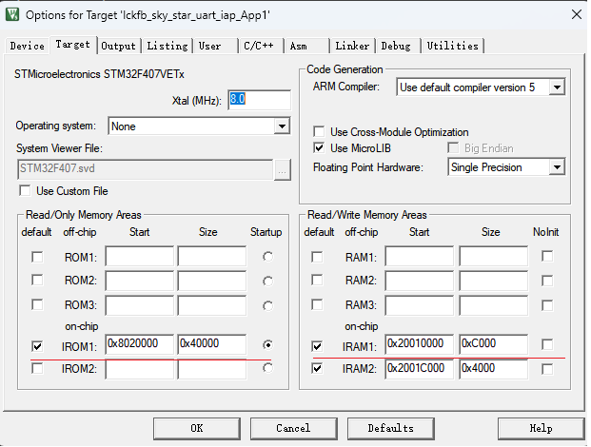Edit the IROM1 Start address 0x8020000
591x447 pixels.
140,344
